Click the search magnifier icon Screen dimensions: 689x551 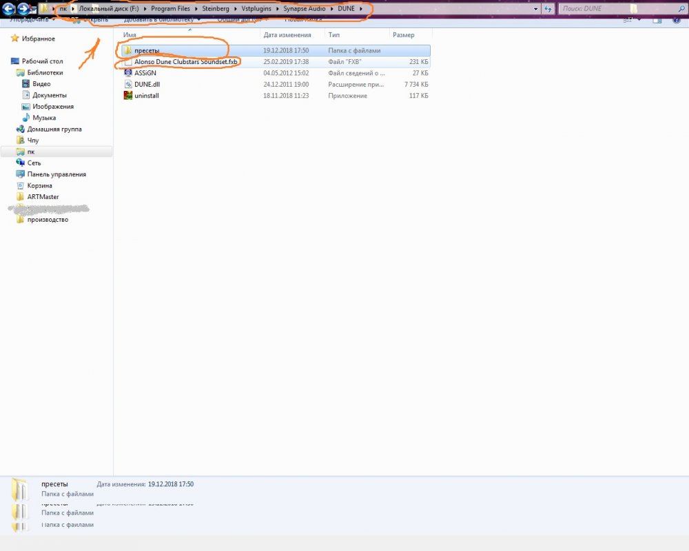[681, 9]
